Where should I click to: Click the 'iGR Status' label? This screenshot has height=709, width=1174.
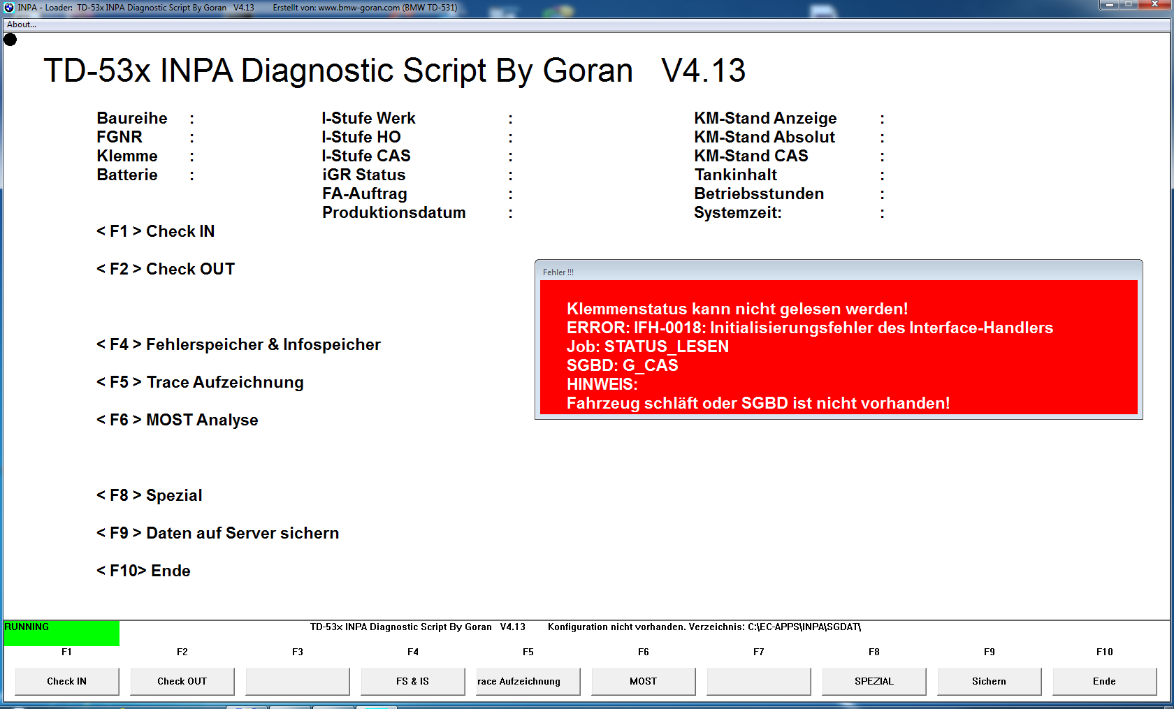(x=363, y=175)
